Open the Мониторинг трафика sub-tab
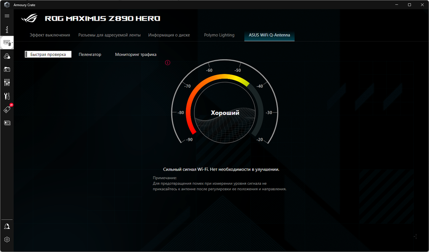This screenshot has height=252, width=429. pos(136,54)
